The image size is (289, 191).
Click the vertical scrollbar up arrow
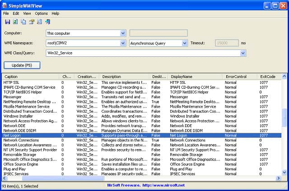[284, 76]
